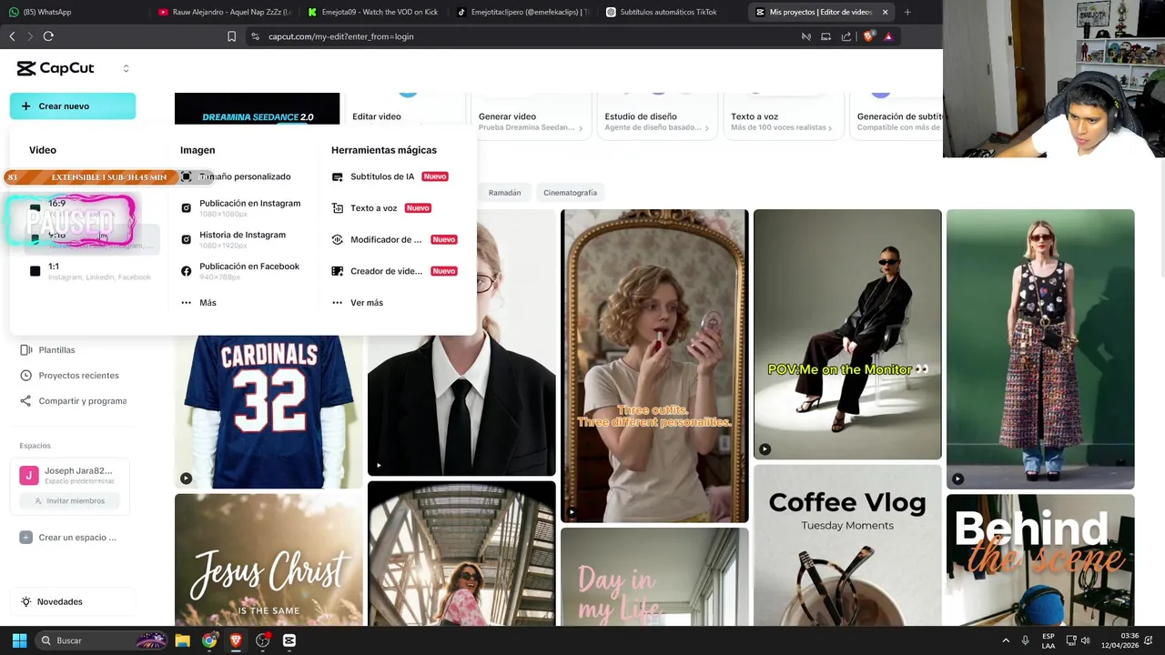This screenshot has width=1165, height=655.
Task: Open the Behind the scene template
Action: (1040, 560)
